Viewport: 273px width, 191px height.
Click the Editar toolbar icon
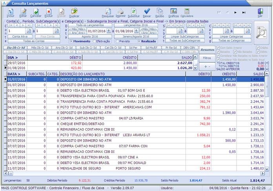tap(23, 13)
